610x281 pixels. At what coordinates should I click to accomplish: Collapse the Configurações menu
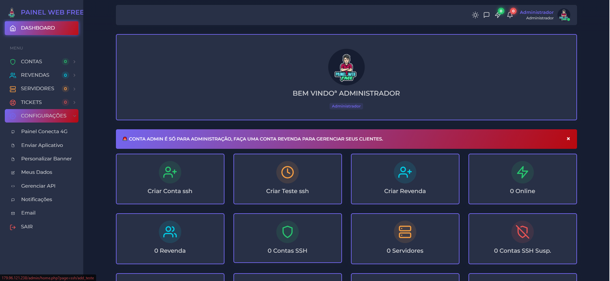click(x=41, y=116)
